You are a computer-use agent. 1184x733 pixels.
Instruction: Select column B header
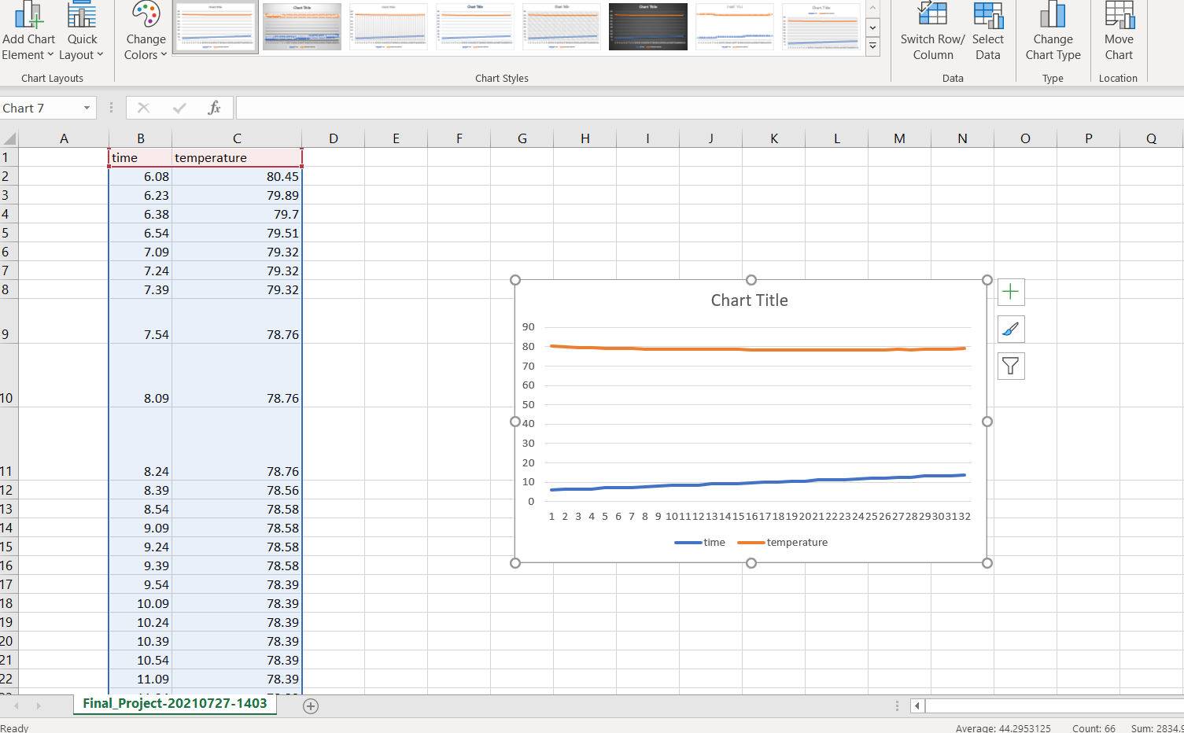click(x=141, y=138)
